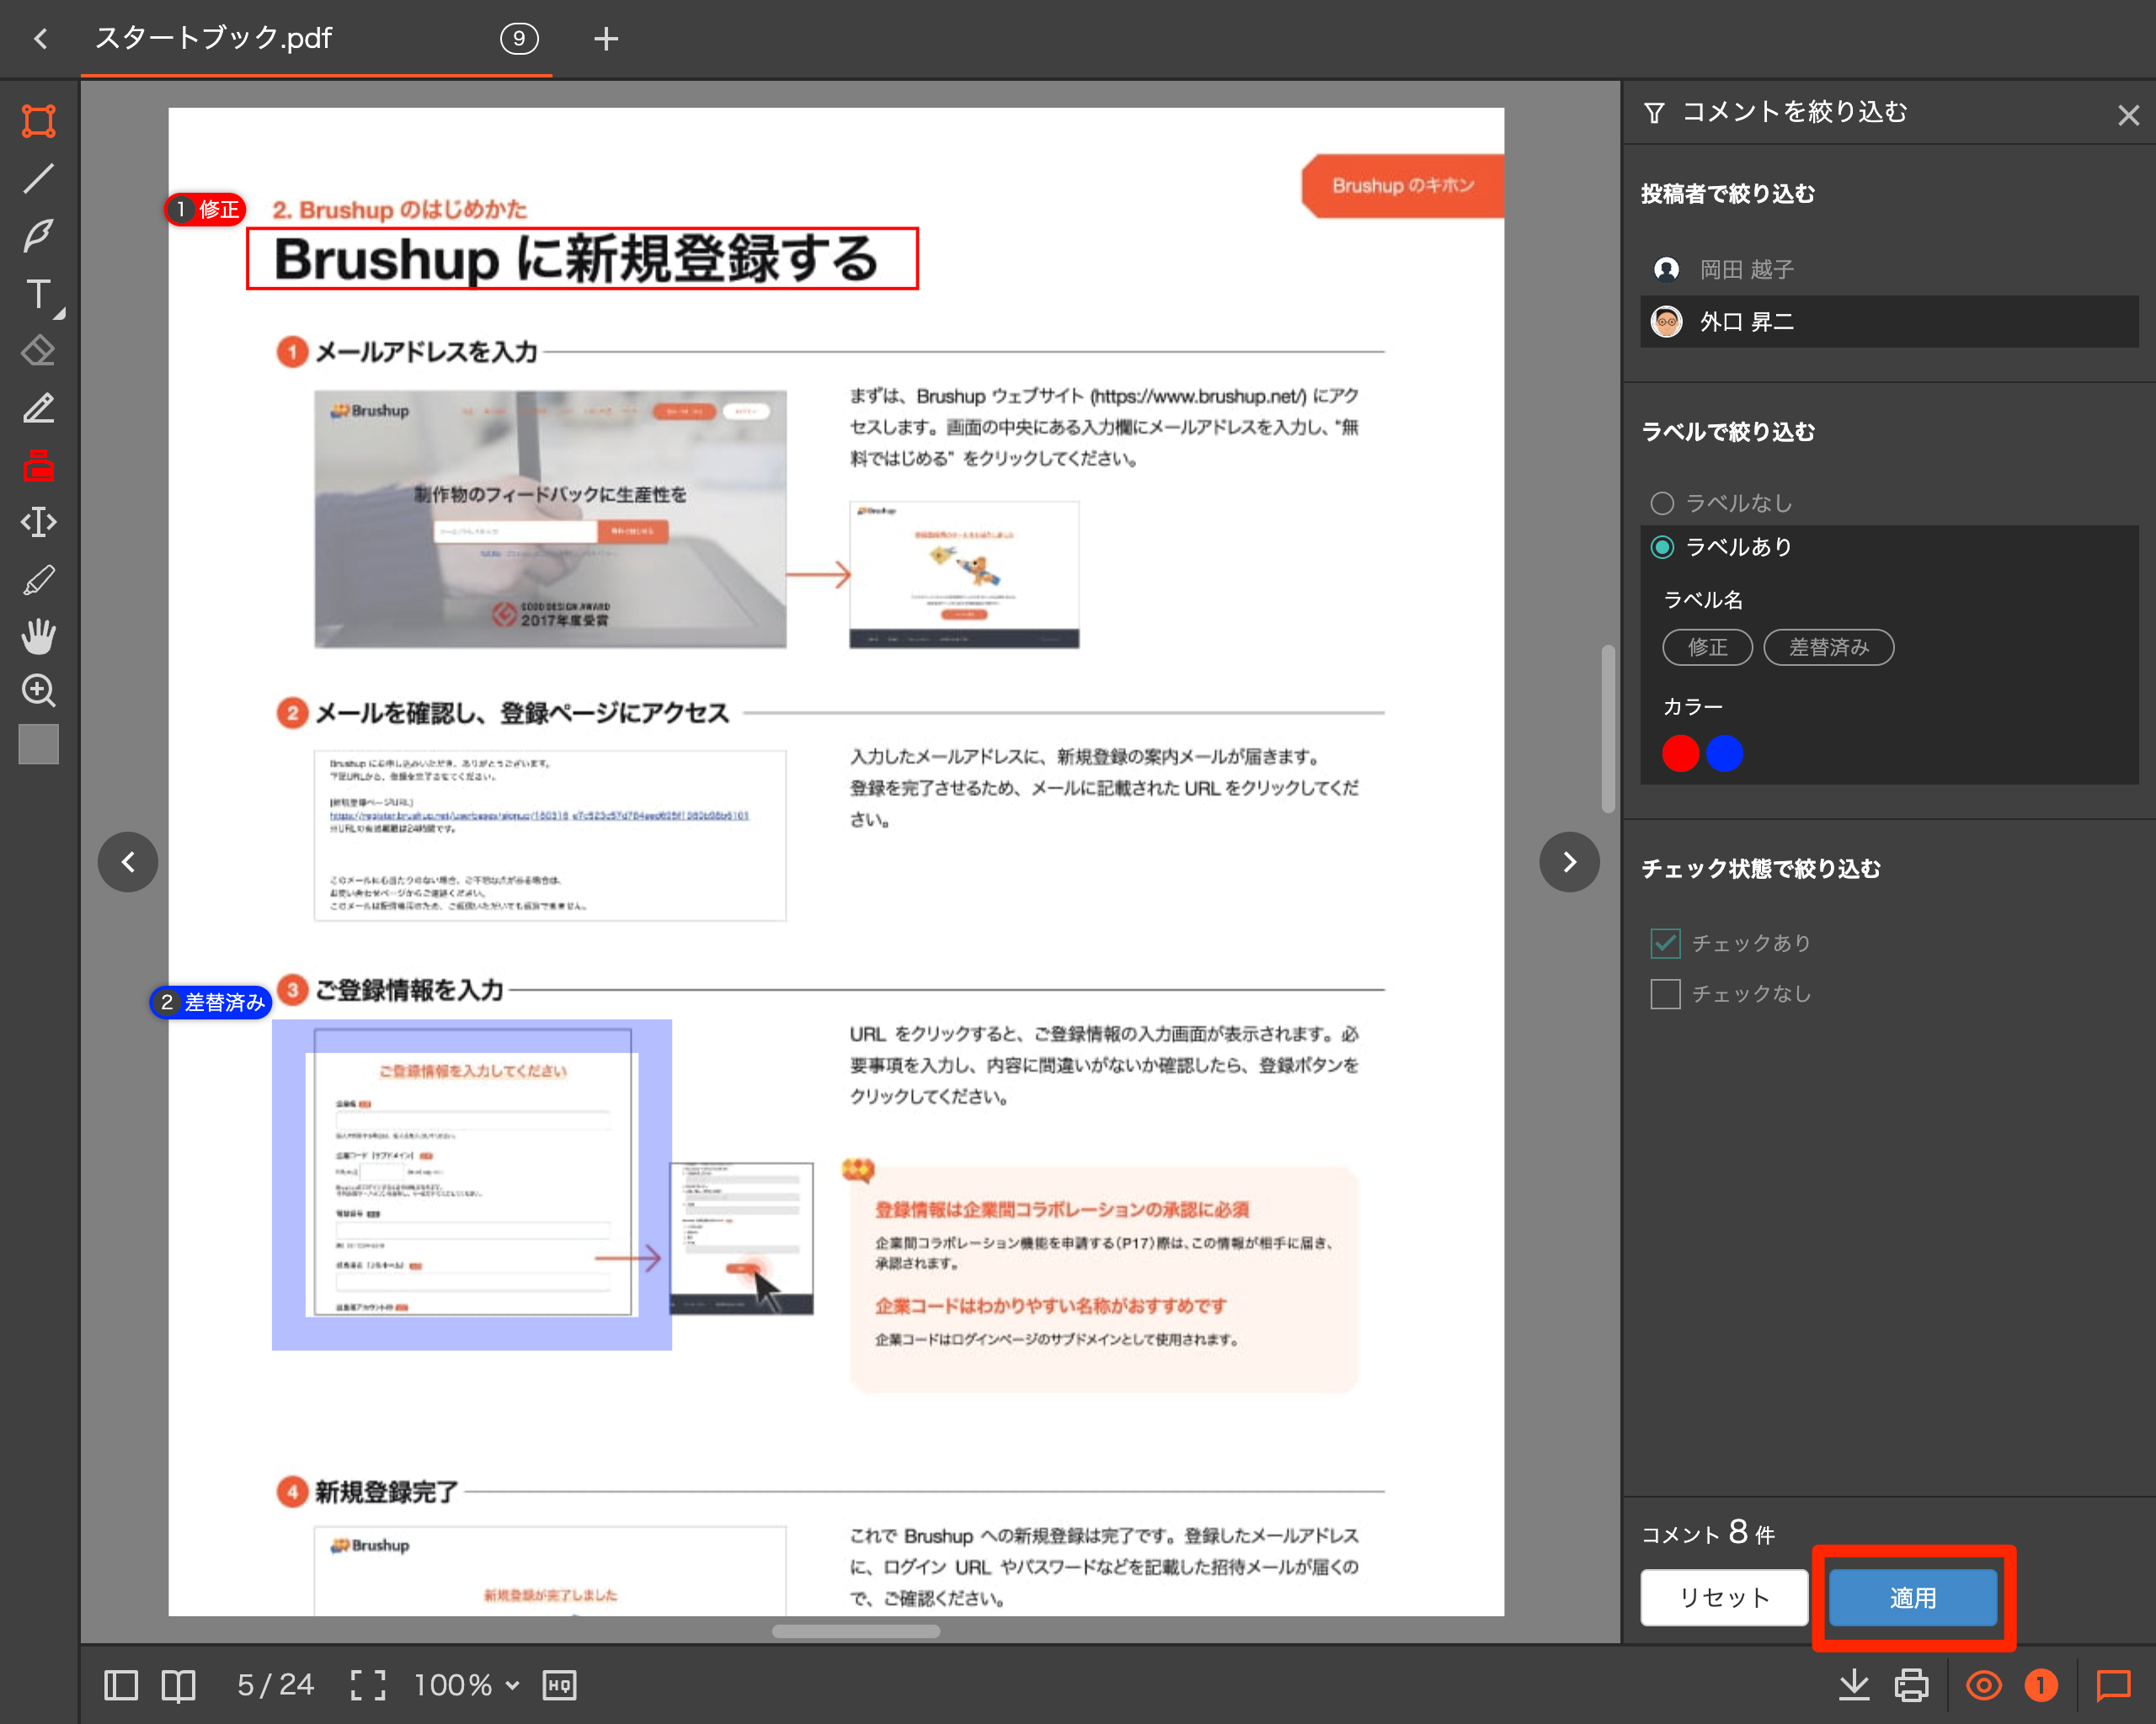2156x1724 pixels.
Task: Enter fullscreen mode icon
Action: coord(368,1686)
